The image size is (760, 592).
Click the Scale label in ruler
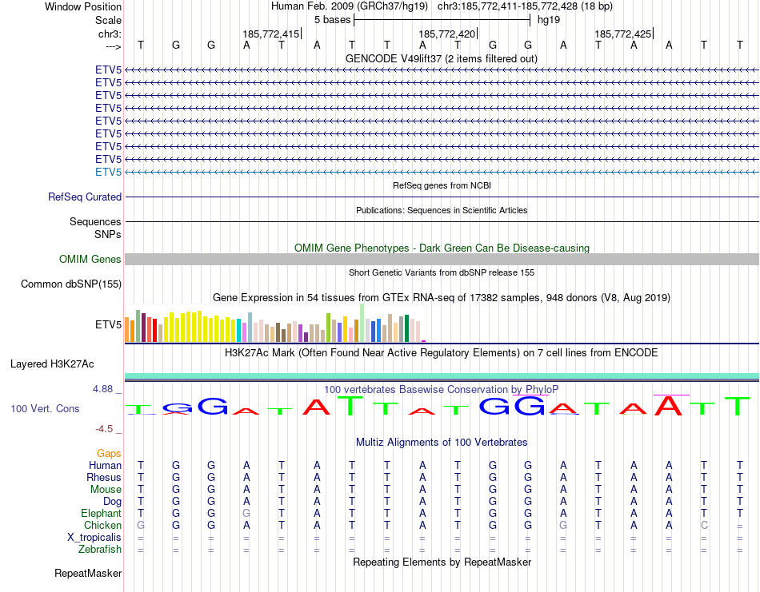[108, 20]
